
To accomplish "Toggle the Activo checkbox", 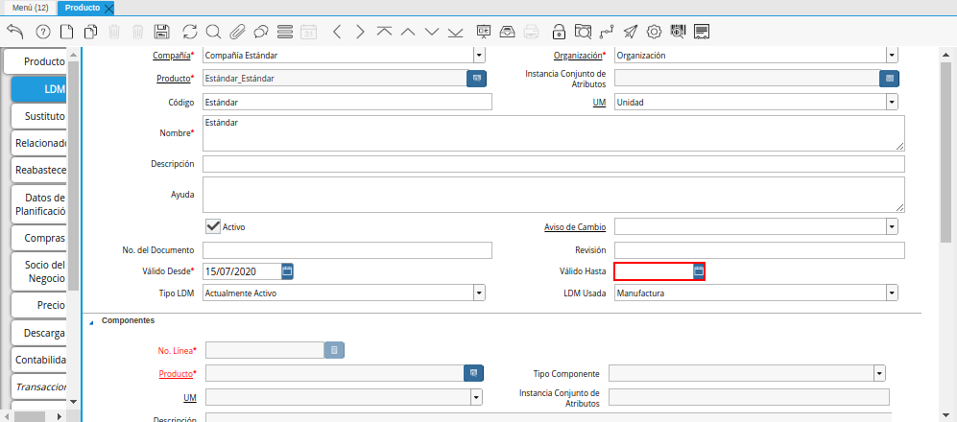I will click(x=213, y=226).
